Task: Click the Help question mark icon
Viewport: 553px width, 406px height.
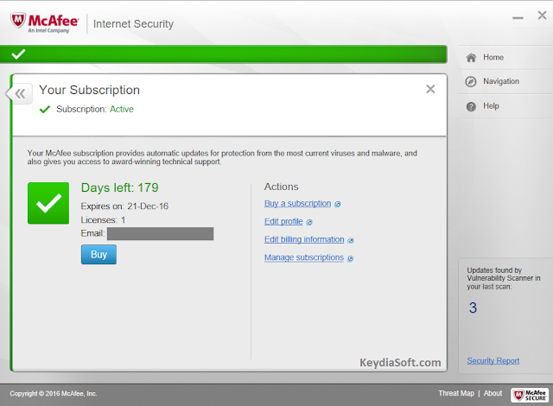Action: pyautogui.click(x=471, y=106)
